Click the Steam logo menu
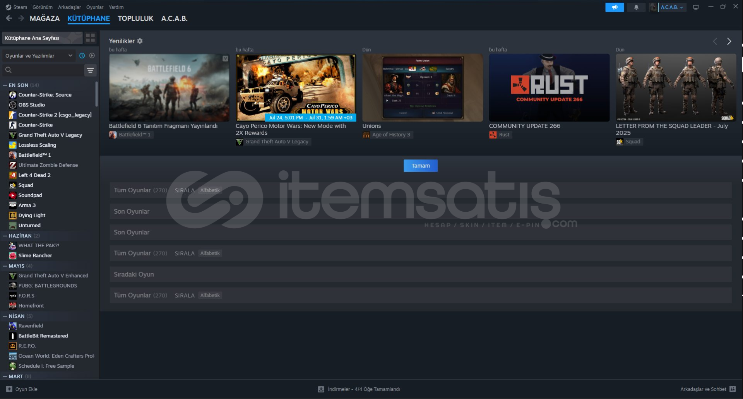The height and width of the screenshot is (399, 743). pyautogui.click(x=16, y=7)
